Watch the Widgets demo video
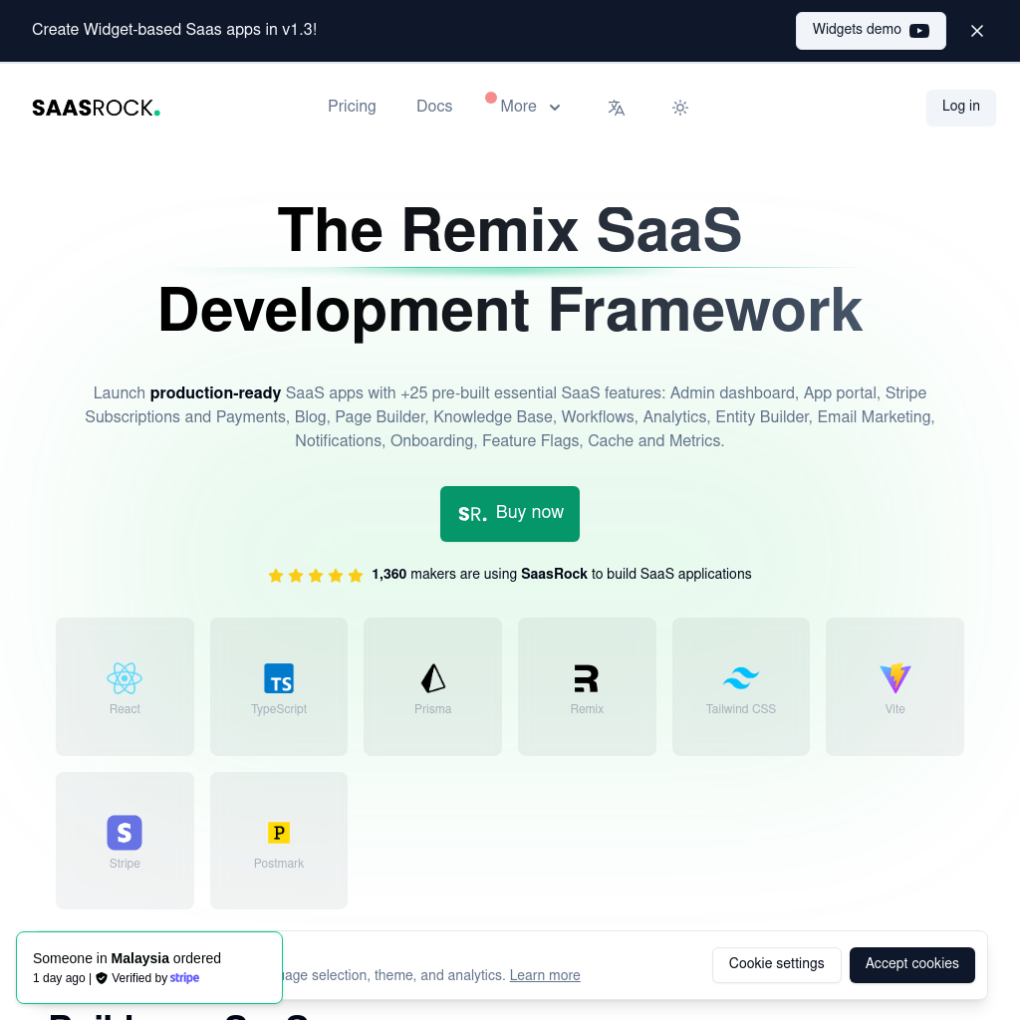The image size is (1020, 1020). 871,31
